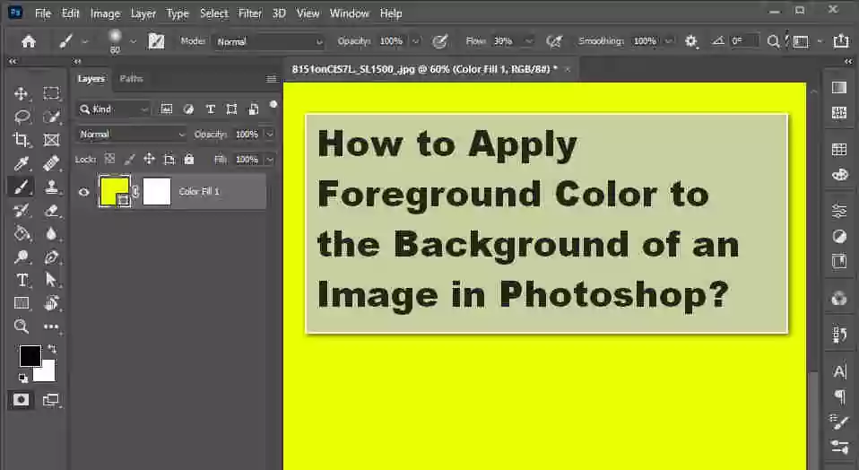Open the Share icon in options bar

[x=841, y=41]
